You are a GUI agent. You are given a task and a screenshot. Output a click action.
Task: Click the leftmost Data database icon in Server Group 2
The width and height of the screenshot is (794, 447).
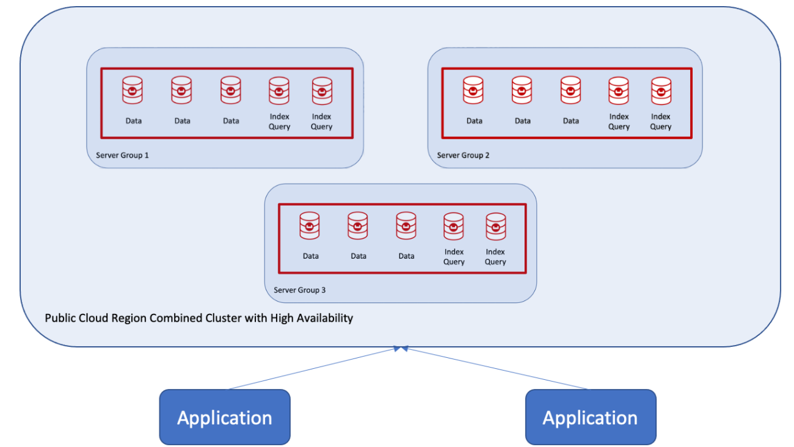tap(473, 90)
